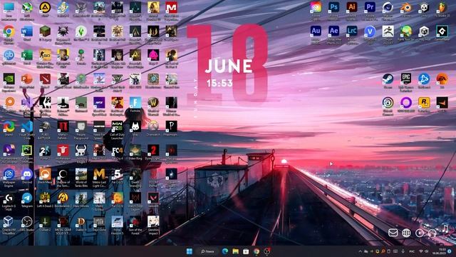The width and height of the screenshot is (456, 257).
Task: Launch qBittorrent from the desktop
Action: click(x=9, y=55)
